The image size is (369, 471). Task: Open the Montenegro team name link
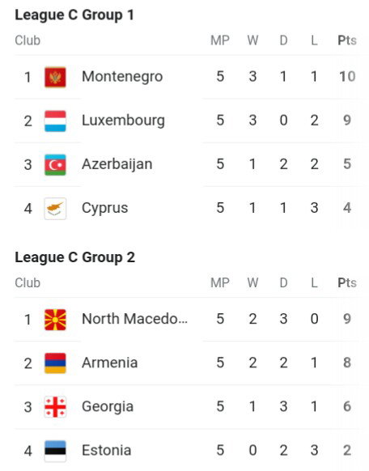[122, 77]
